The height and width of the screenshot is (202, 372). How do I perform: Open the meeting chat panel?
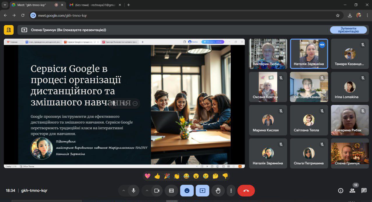tap(364, 191)
